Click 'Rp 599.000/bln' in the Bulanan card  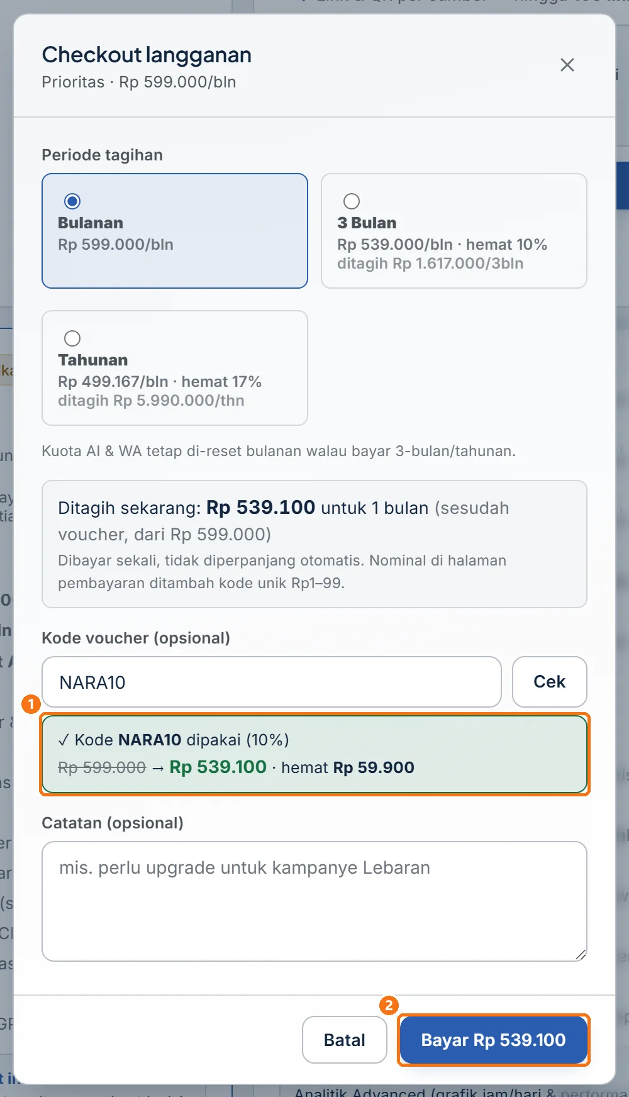pyautogui.click(x=116, y=245)
